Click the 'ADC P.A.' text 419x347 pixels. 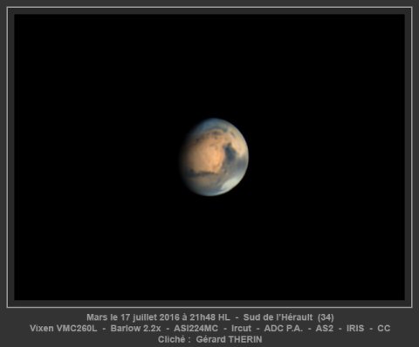coord(284,328)
